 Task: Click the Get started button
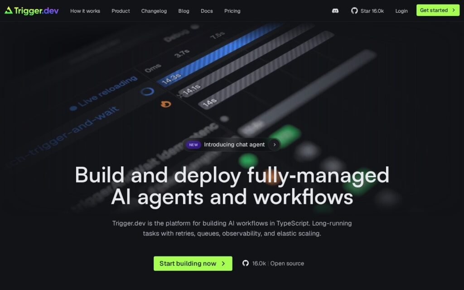(x=438, y=10)
